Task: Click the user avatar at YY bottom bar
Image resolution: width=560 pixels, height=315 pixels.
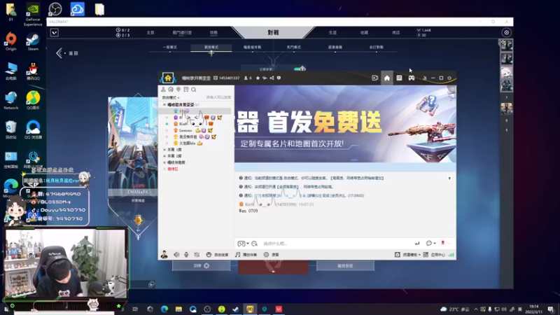Action: [164, 254]
